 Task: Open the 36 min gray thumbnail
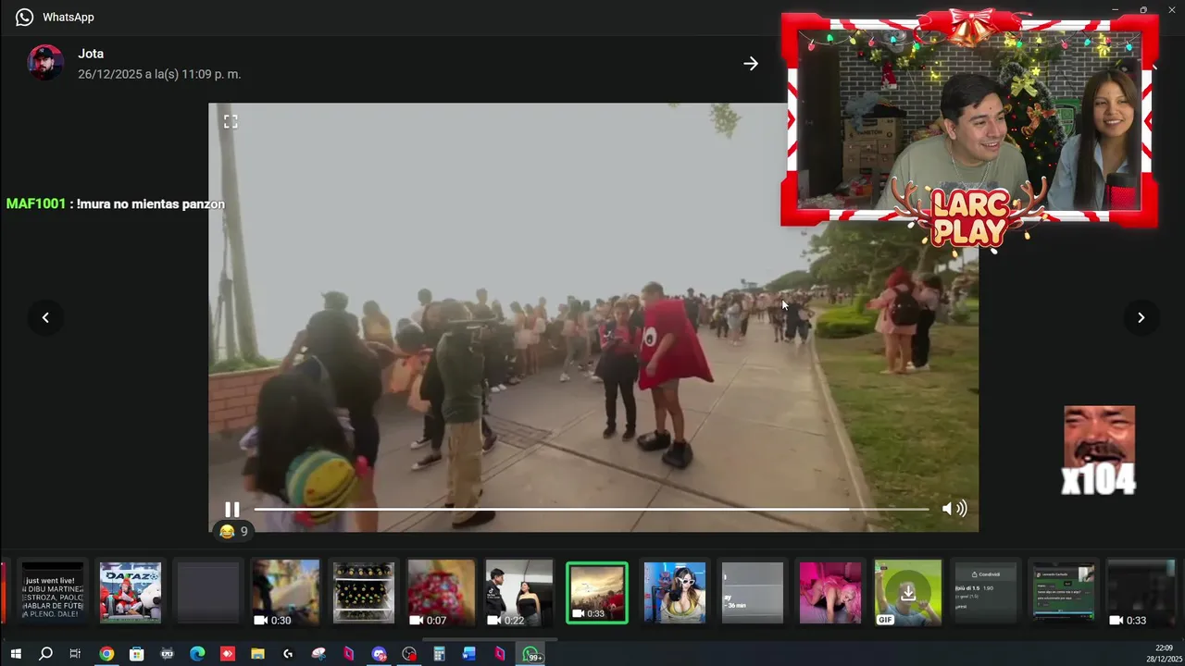click(753, 593)
